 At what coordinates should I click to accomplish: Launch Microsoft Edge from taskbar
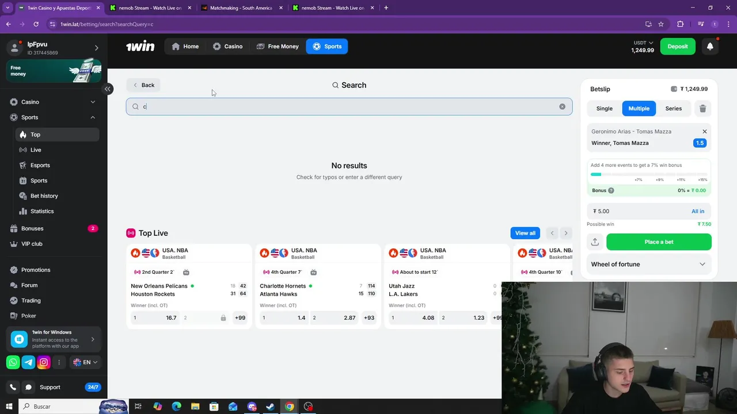pyautogui.click(x=176, y=407)
